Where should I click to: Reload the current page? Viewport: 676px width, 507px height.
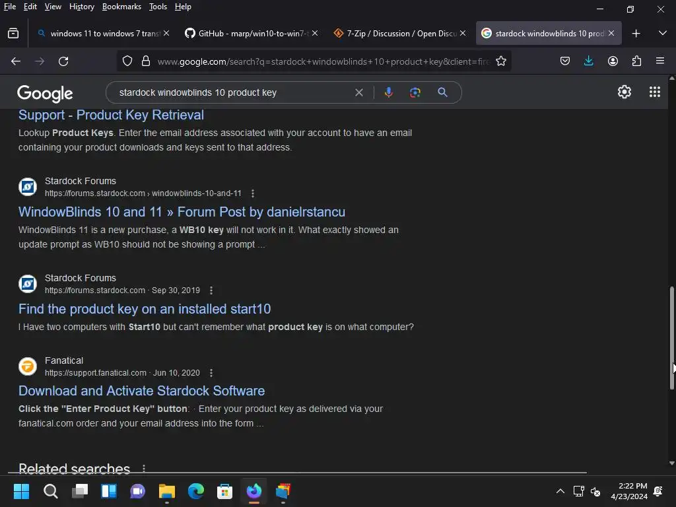click(x=63, y=61)
